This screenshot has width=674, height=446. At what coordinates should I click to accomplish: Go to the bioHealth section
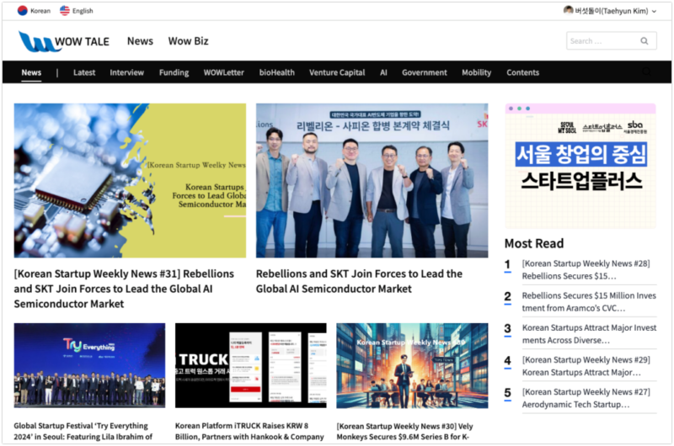[x=277, y=72]
